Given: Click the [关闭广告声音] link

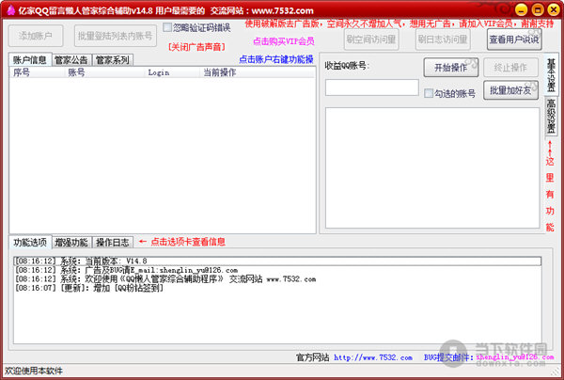Looking at the screenshot, I should (x=196, y=47).
